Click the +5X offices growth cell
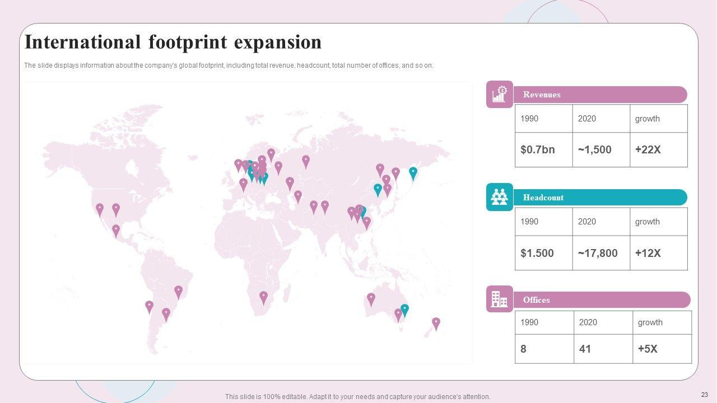The image size is (717, 403). coord(662,349)
